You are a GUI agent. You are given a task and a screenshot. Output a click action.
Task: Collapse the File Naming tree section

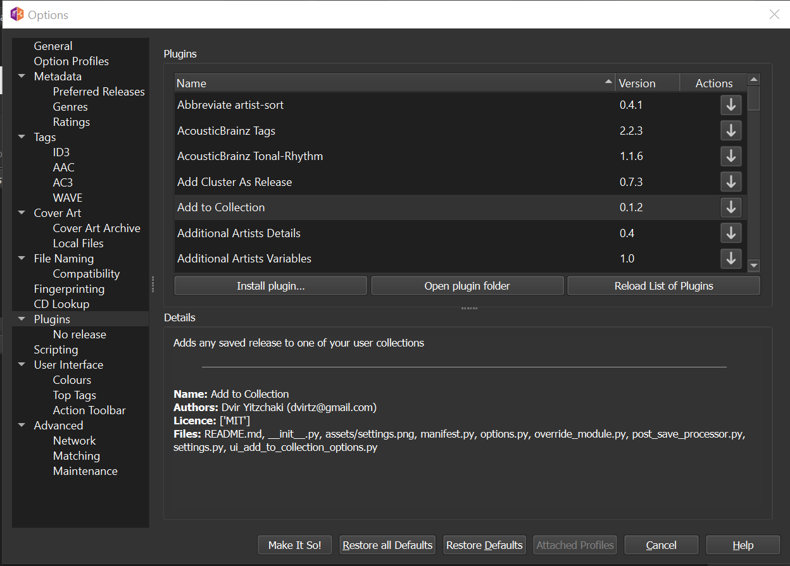click(x=22, y=259)
